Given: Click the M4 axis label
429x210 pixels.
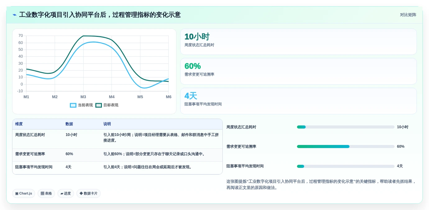Looking at the screenshot, I should pos(112,97).
